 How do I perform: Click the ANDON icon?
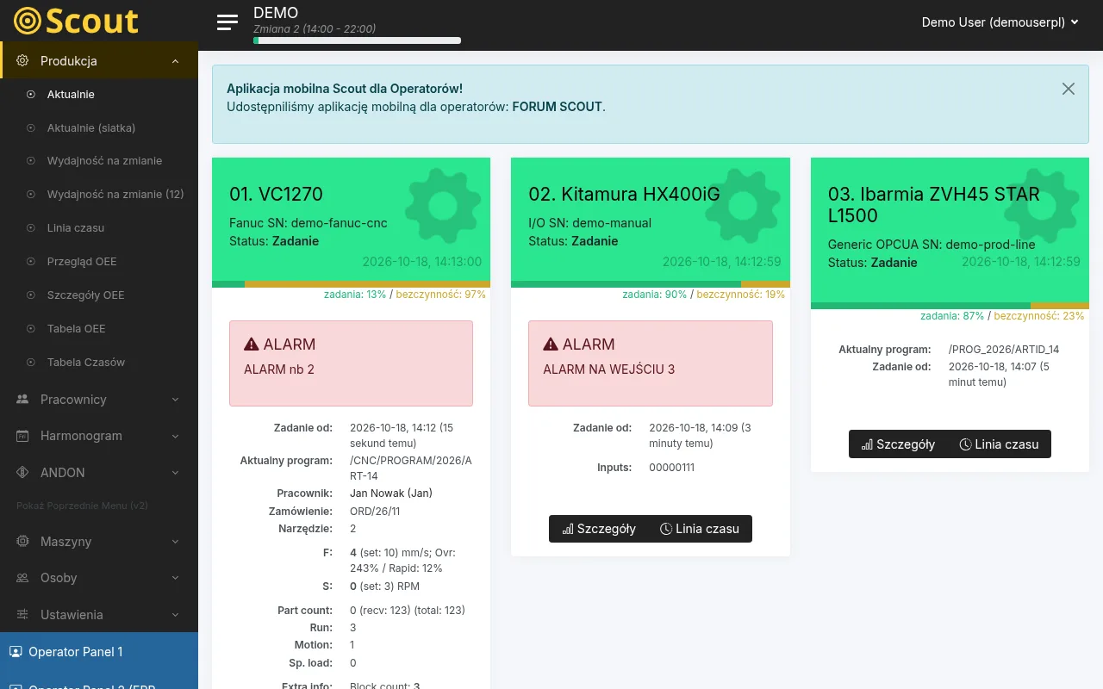tap(23, 473)
